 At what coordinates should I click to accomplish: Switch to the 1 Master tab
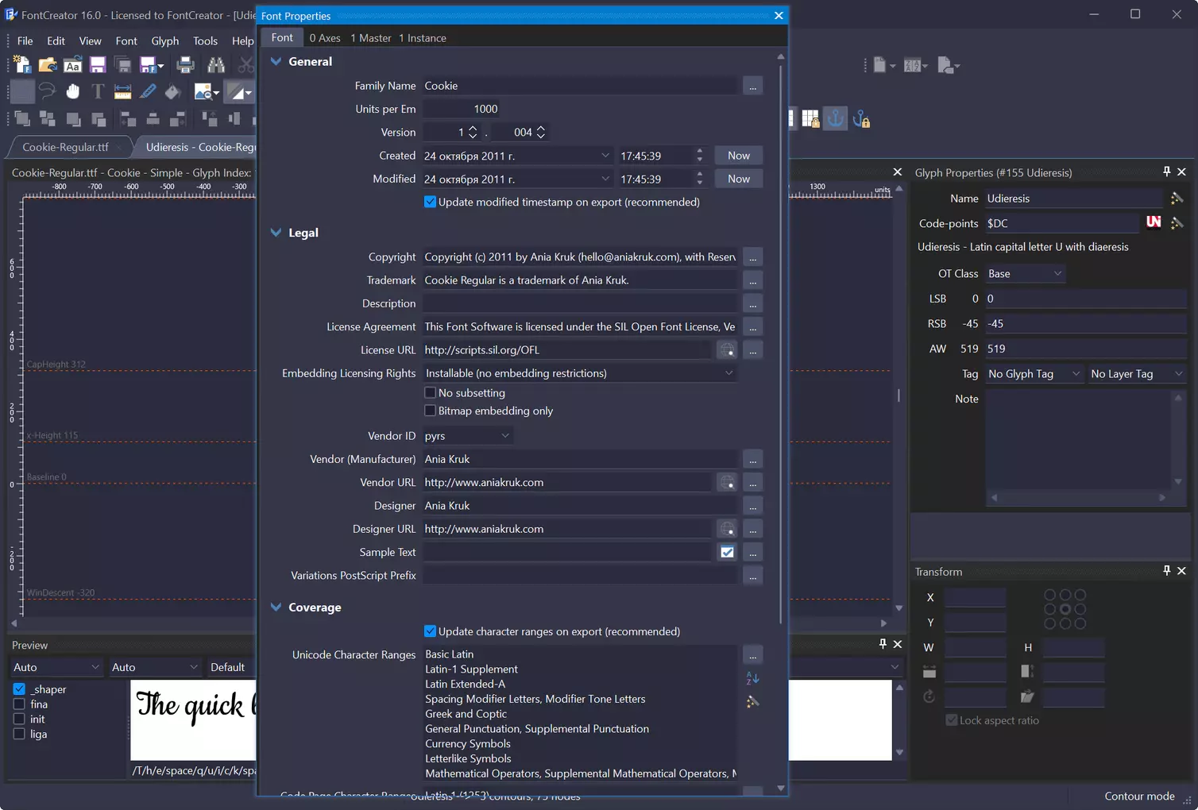(371, 38)
